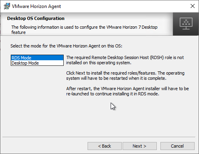Continue installation with the Next button

[140, 146]
